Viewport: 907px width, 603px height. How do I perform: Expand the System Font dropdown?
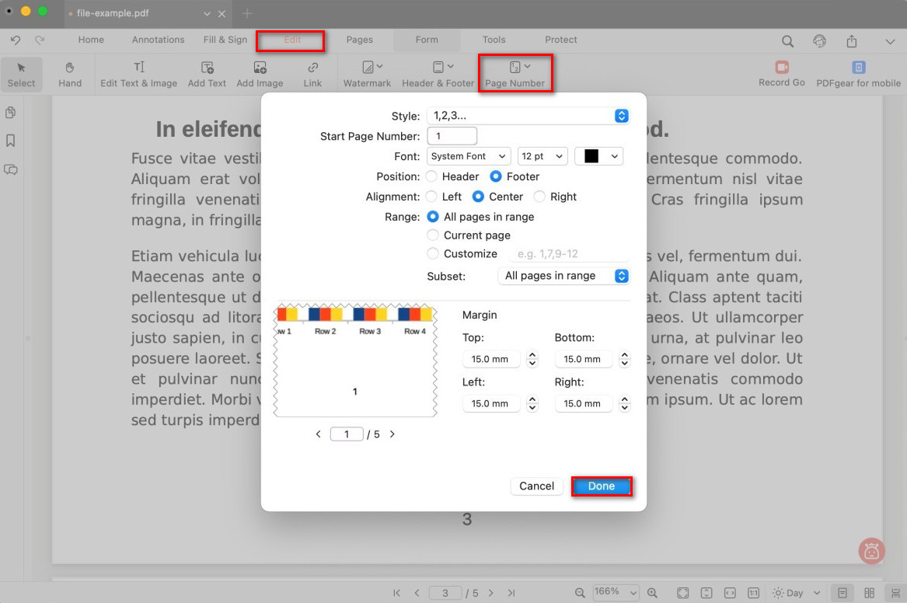469,156
